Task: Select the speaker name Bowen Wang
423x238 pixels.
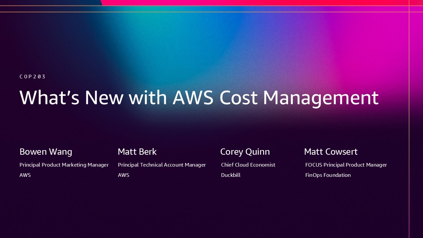Action: (46, 152)
